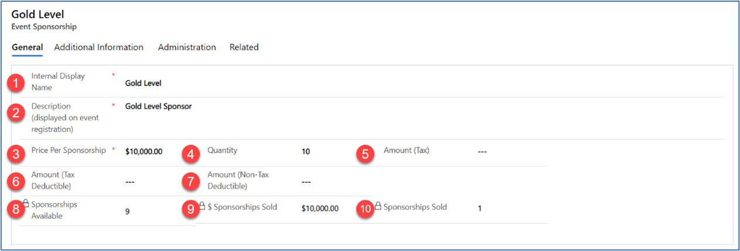
Task: Click the red number 10 marker
Action: tap(365, 208)
